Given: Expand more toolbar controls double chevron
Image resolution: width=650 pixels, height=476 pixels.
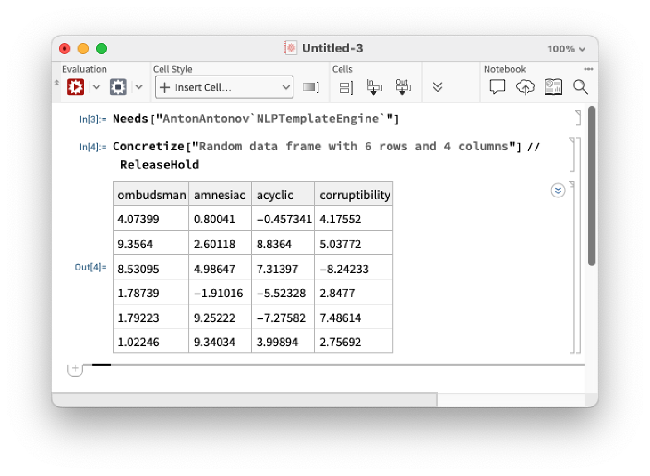Looking at the screenshot, I should tap(437, 87).
